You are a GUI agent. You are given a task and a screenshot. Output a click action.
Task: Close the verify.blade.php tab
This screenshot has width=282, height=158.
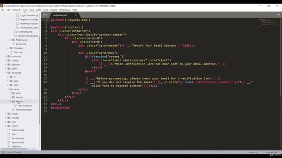pyautogui.click(x=76, y=15)
